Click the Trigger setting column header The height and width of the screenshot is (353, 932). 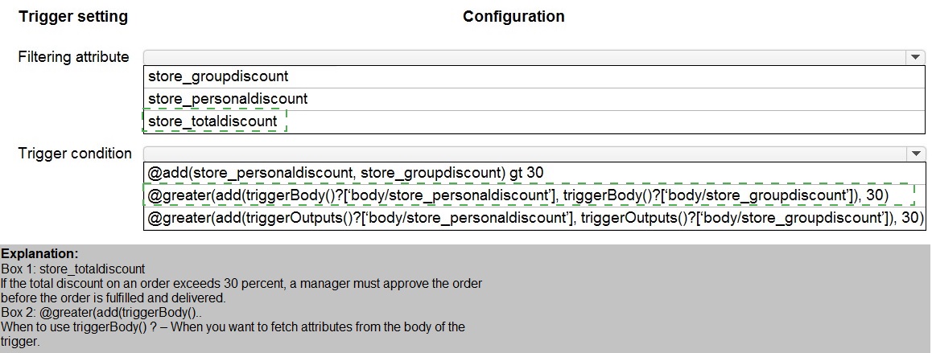click(x=73, y=17)
